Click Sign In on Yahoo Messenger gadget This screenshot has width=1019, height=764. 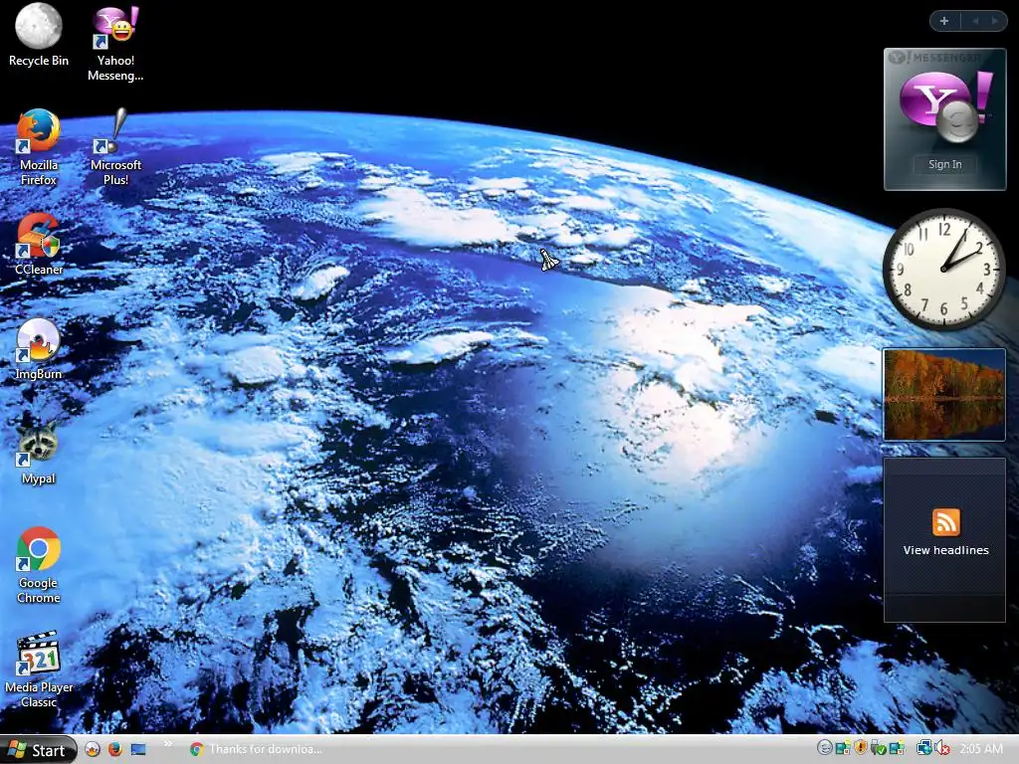click(x=945, y=164)
